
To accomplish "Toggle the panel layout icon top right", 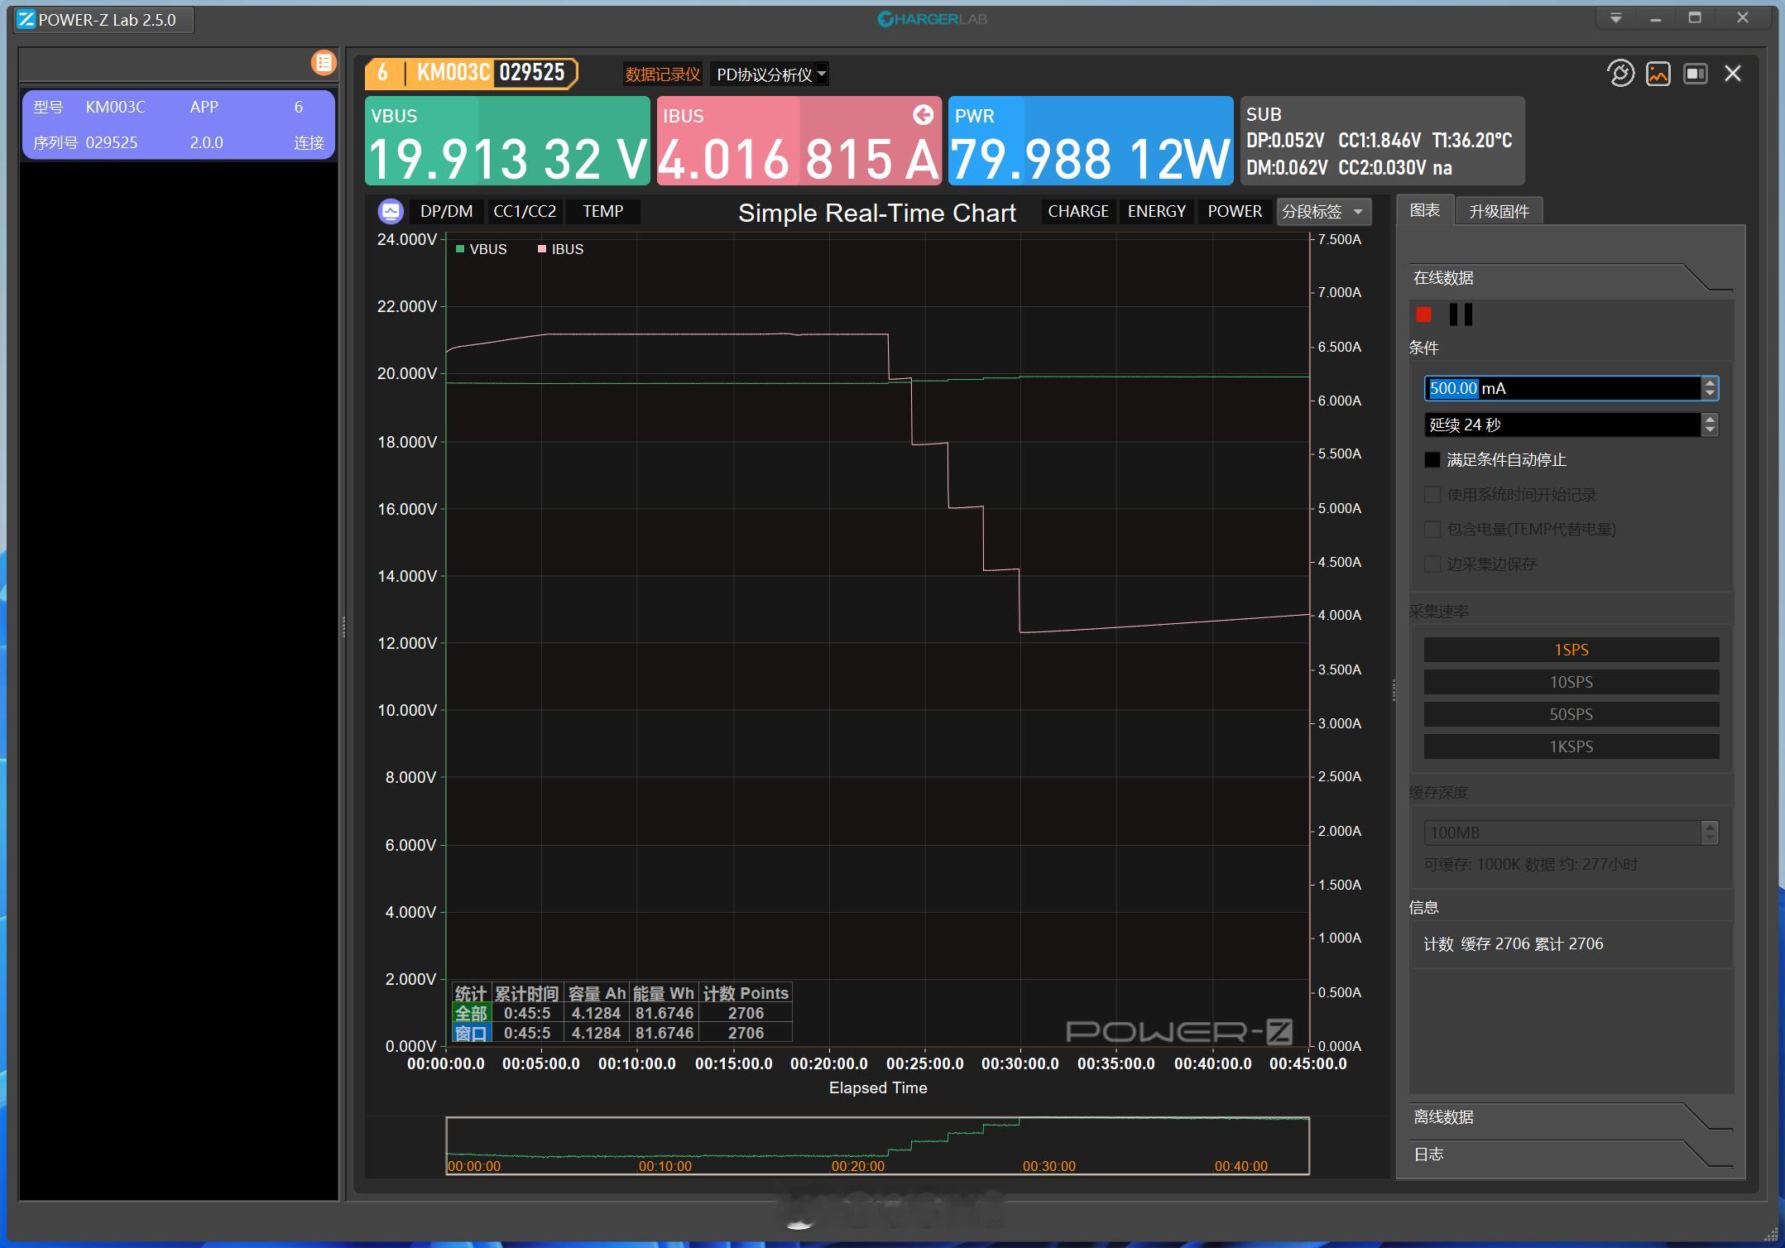I will 1696,74.
